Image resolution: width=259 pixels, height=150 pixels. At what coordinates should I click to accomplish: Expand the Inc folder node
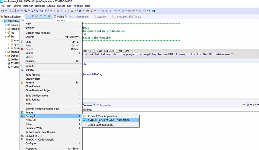coord(5,33)
